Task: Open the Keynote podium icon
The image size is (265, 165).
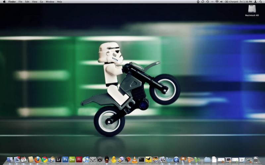Action: pyautogui.click(x=183, y=159)
